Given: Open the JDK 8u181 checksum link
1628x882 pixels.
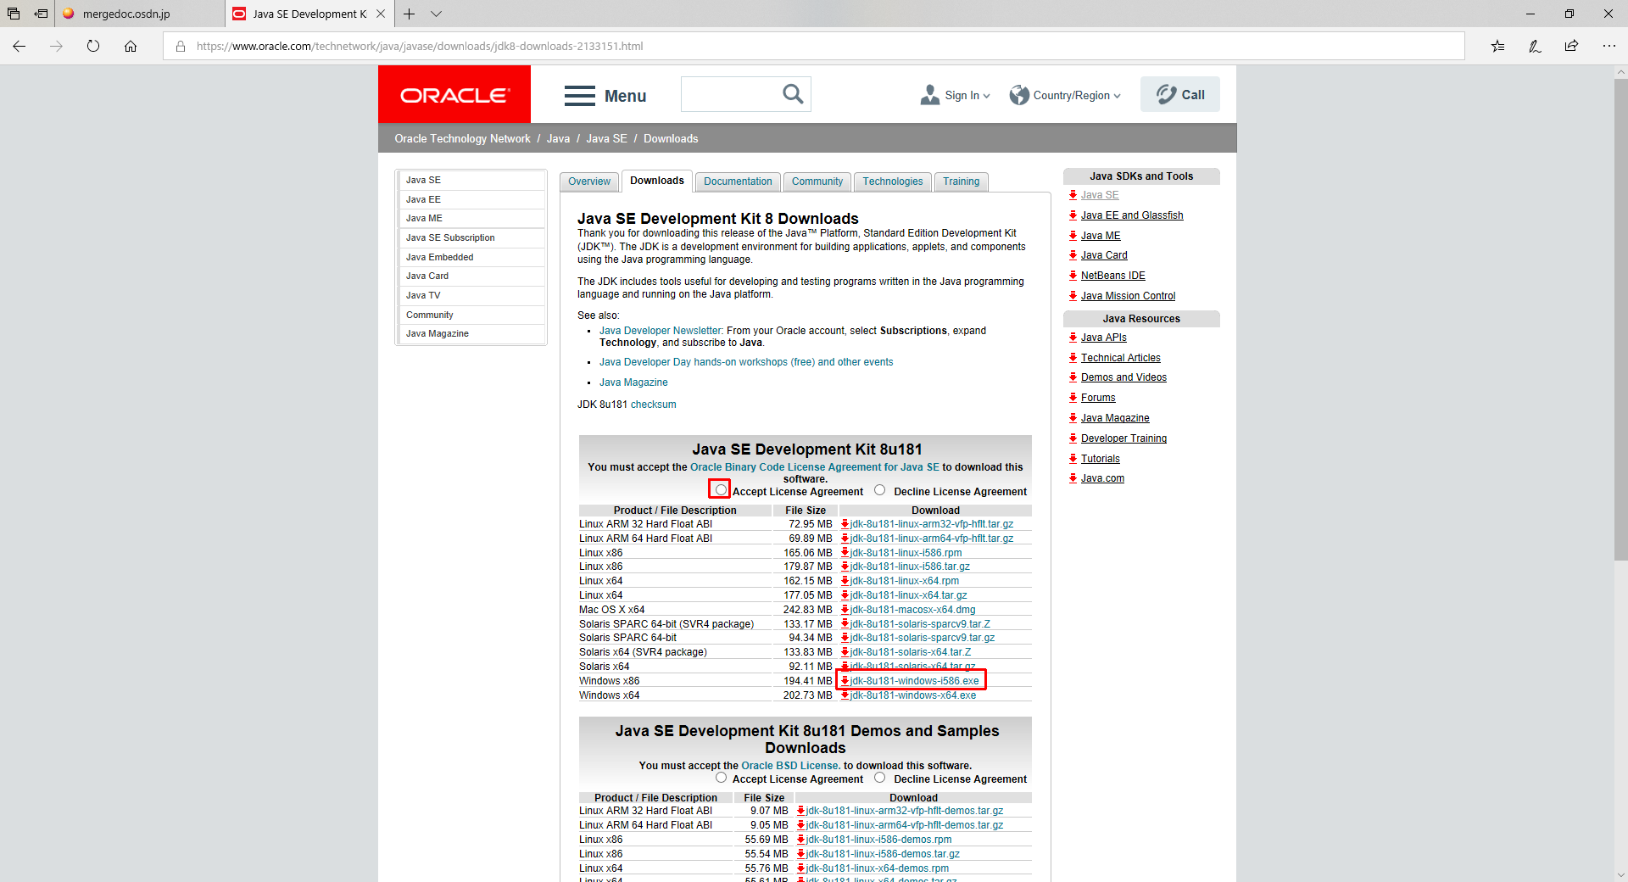Looking at the screenshot, I should tap(653, 405).
